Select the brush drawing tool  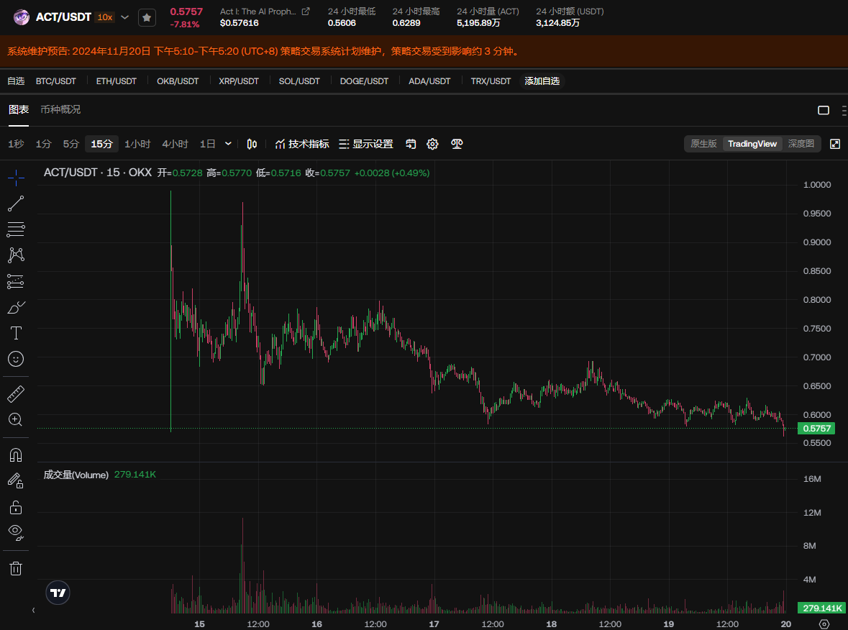click(x=16, y=307)
